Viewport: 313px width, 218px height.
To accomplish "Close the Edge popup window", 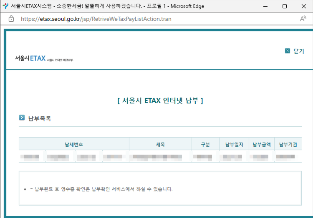I will click(x=304, y=6).
